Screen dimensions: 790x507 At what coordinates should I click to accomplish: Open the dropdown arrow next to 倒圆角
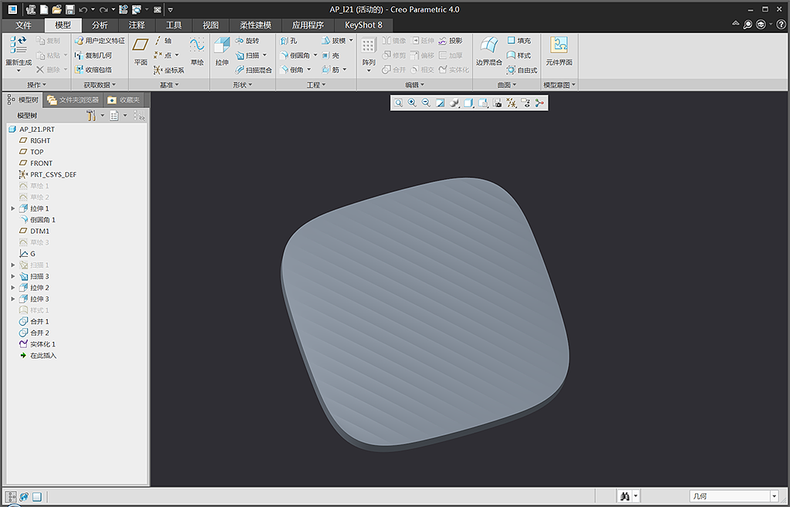point(316,56)
